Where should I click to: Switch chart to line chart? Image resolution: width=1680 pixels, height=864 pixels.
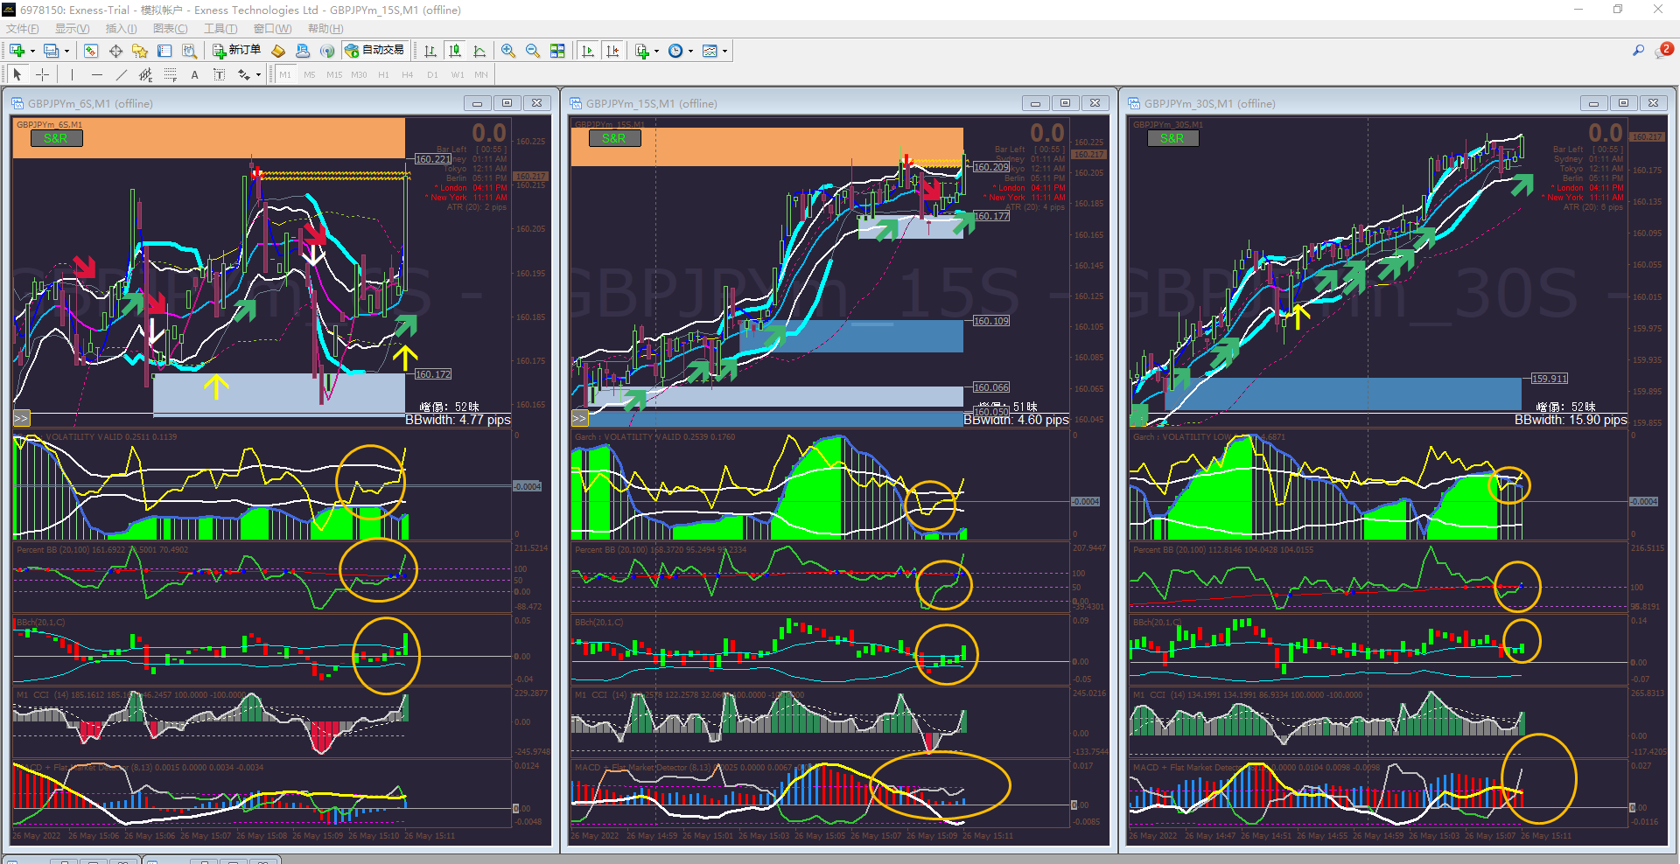point(479,51)
